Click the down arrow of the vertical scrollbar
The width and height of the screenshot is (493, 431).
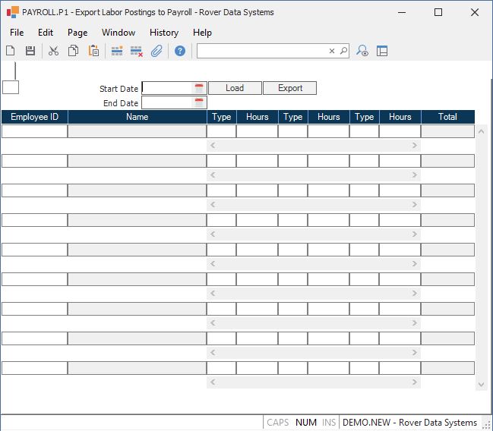[x=481, y=385]
